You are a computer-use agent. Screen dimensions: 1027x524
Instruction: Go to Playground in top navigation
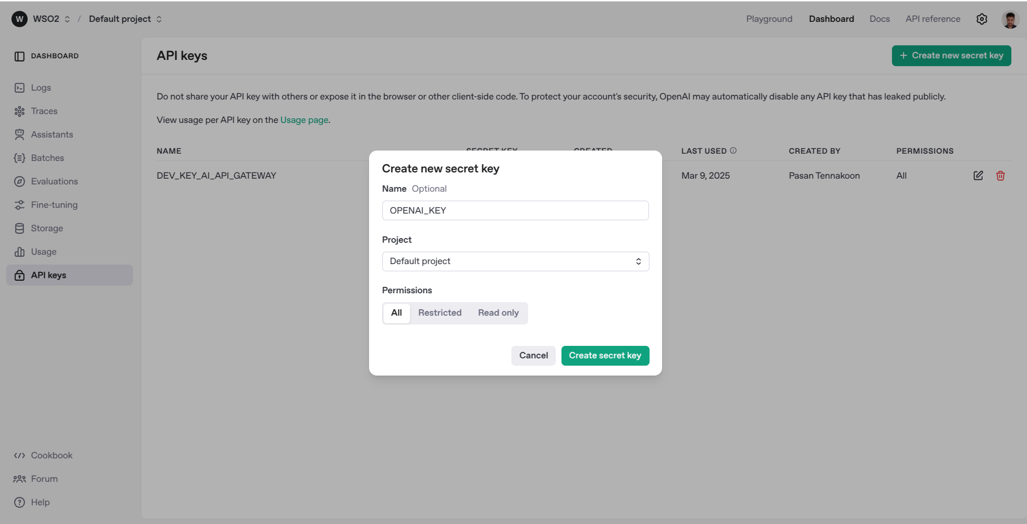[x=769, y=19]
